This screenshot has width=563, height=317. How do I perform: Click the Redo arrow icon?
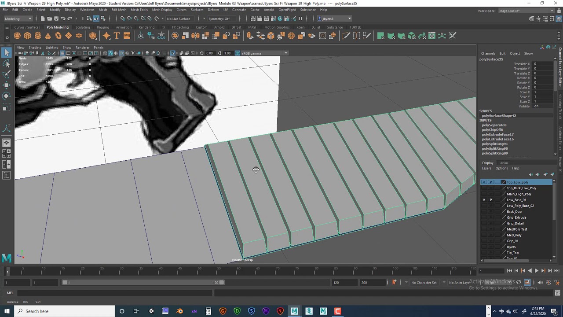tap(69, 18)
